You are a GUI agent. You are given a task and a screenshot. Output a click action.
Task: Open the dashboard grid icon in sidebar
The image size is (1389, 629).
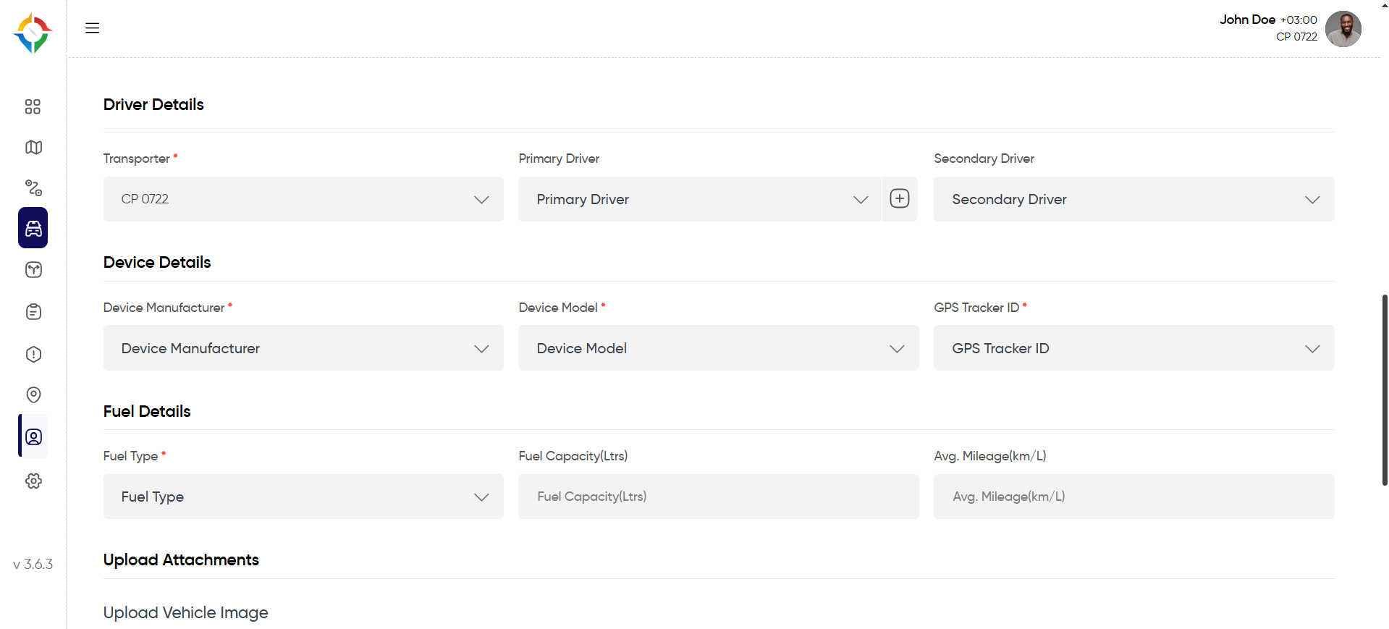pyautogui.click(x=33, y=106)
